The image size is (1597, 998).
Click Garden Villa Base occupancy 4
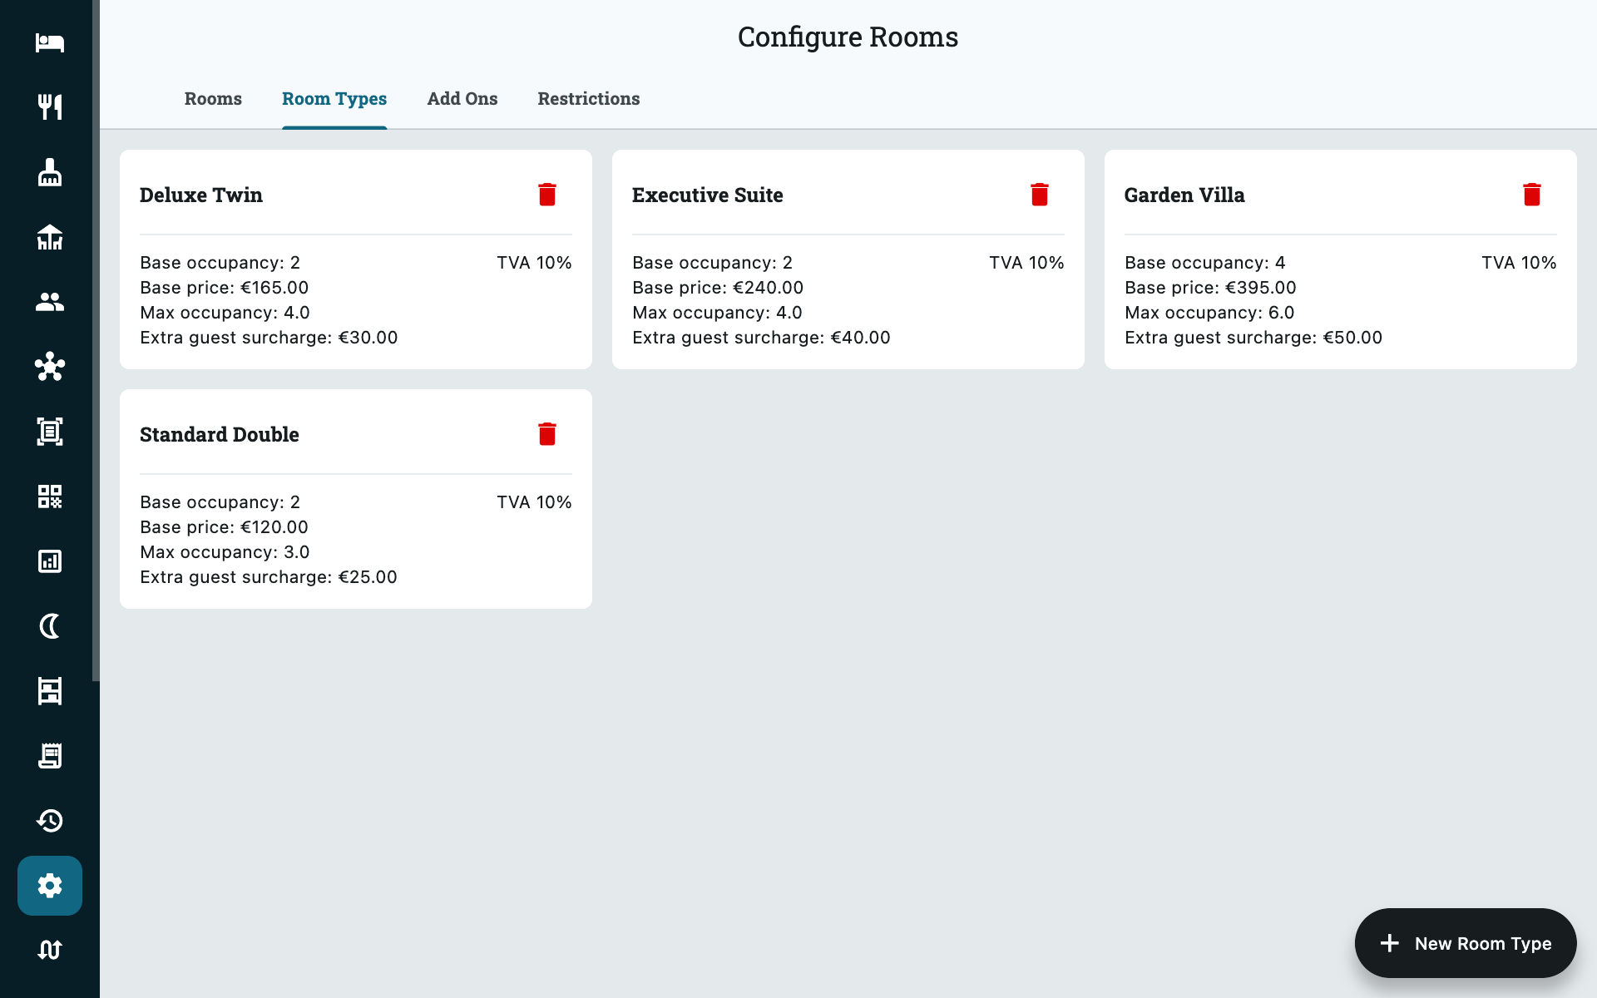[1205, 263]
